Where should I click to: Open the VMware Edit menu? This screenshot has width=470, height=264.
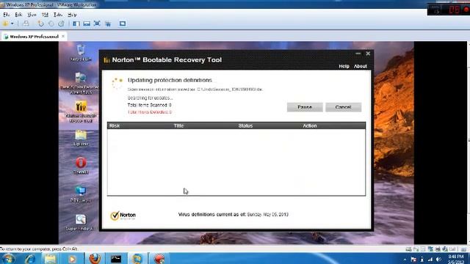(x=18, y=15)
